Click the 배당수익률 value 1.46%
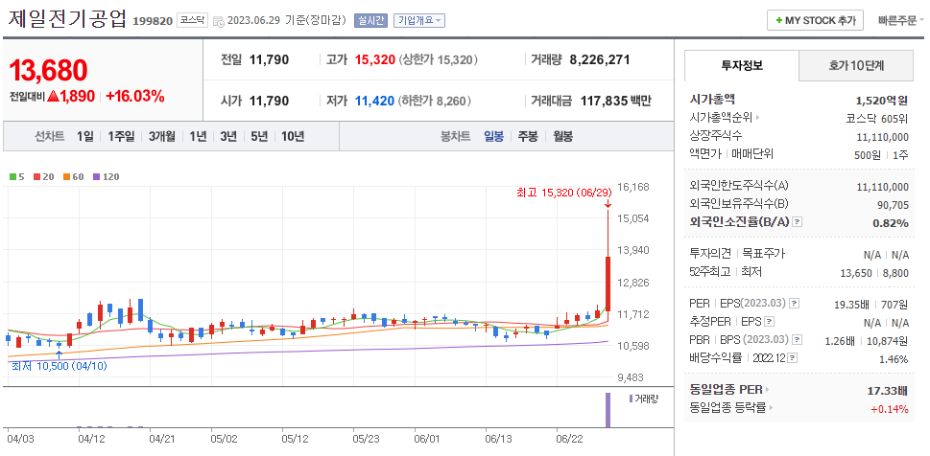The width and height of the screenshot is (930, 456). click(893, 359)
